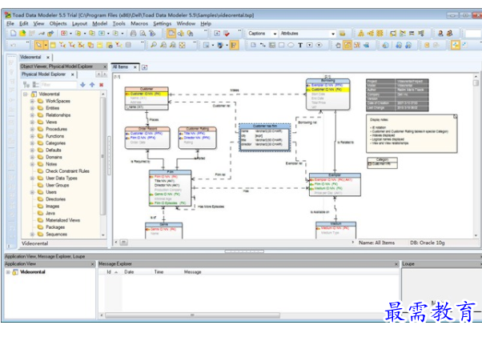Select the Text T tool

coord(300,45)
